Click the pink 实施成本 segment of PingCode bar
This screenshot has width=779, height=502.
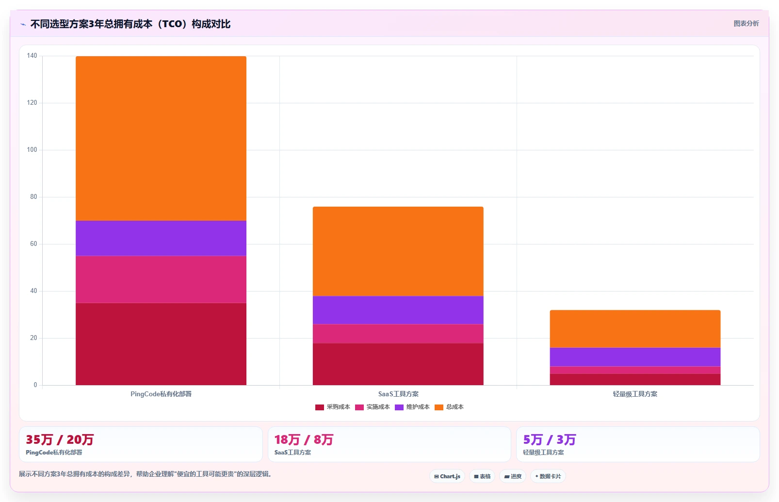pos(161,279)
